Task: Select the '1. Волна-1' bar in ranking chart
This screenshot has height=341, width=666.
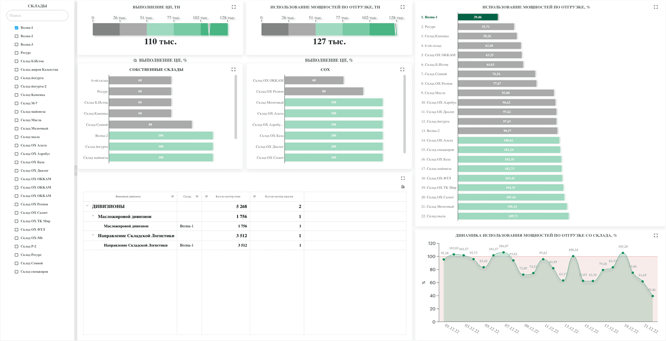Action: [x=478, y=17]
